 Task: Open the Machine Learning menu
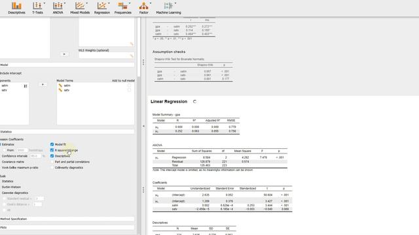pyautogui.click(x=168, y=8)
